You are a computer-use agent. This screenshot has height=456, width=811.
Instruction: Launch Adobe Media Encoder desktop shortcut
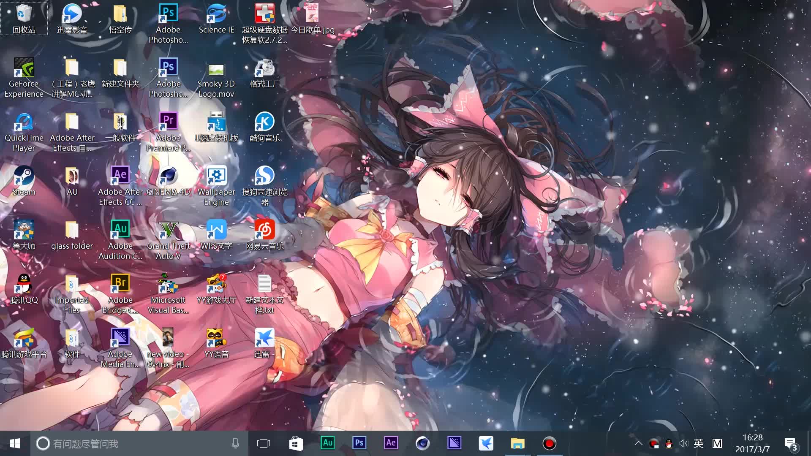click(x=120, y=348)
